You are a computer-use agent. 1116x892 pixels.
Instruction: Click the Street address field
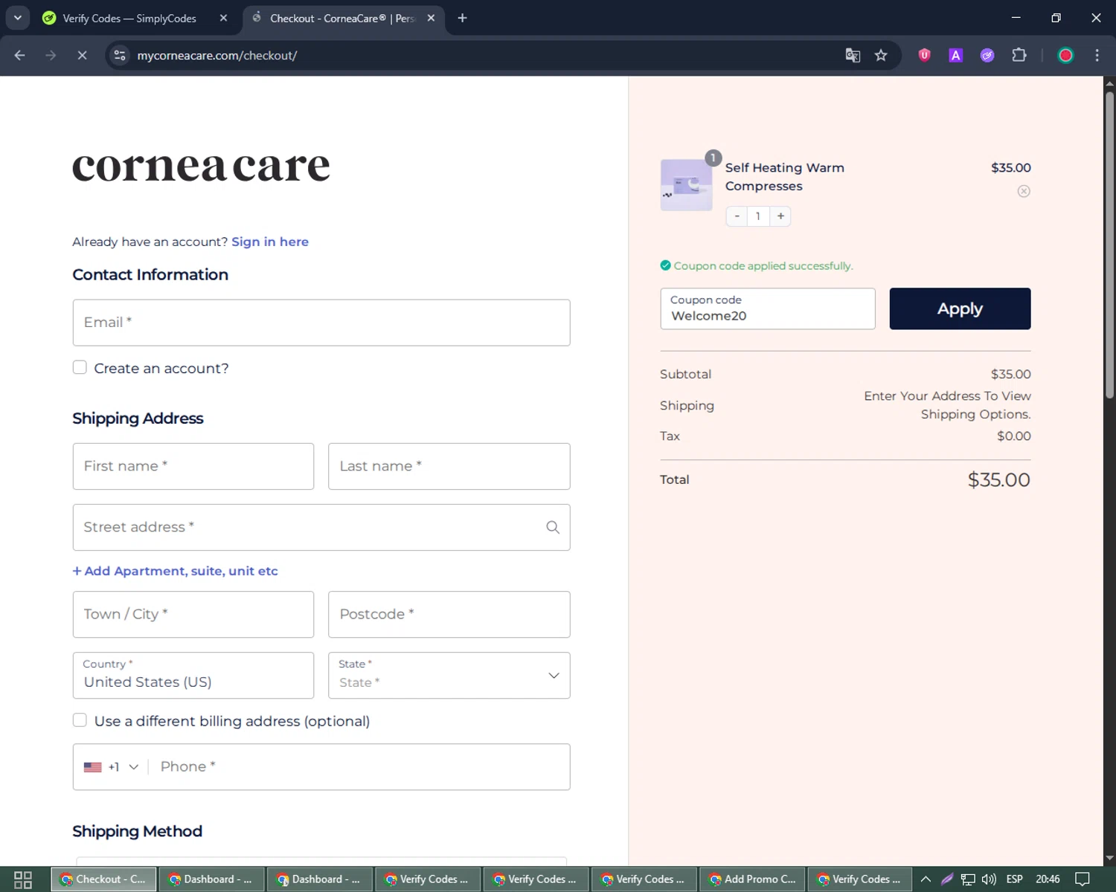tap(321, 527)
